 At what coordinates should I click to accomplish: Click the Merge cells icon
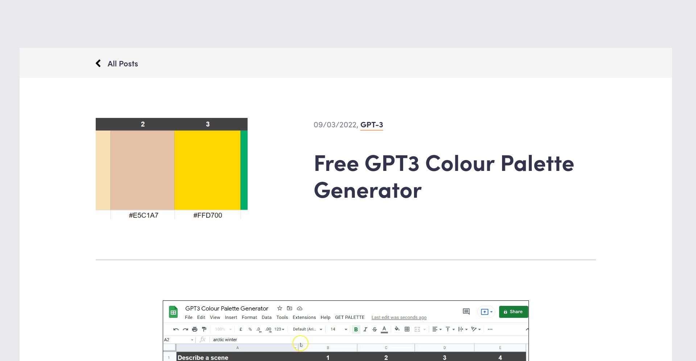click(x=417, y=329)
